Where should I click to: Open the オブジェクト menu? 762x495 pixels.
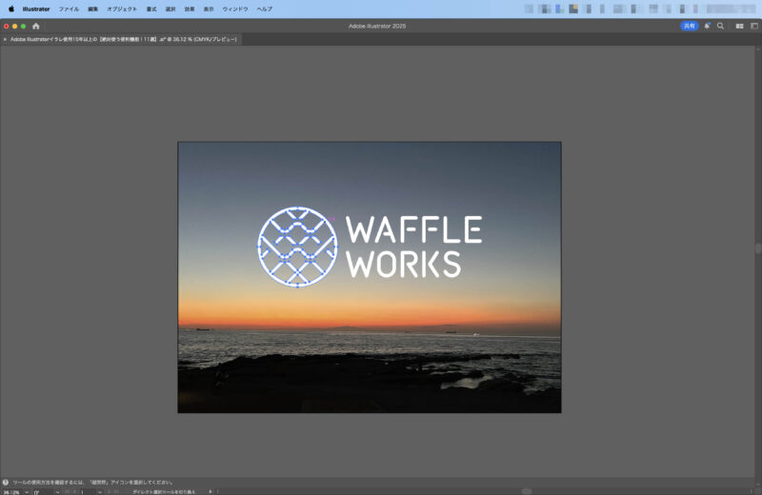pos(121,9)
